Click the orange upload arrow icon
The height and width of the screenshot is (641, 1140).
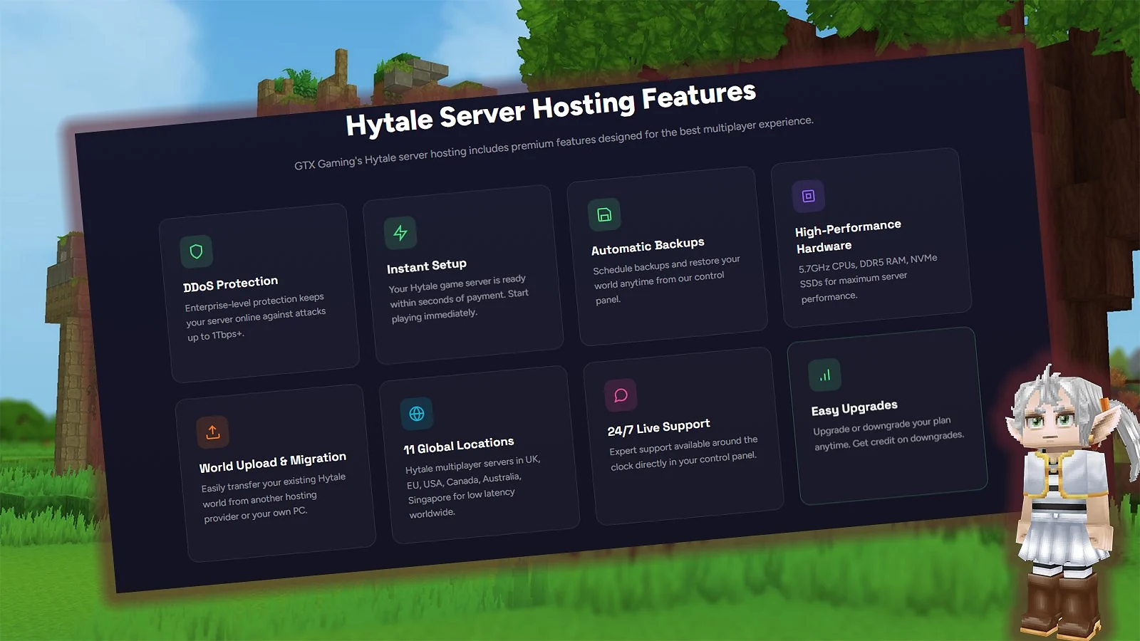212,432
